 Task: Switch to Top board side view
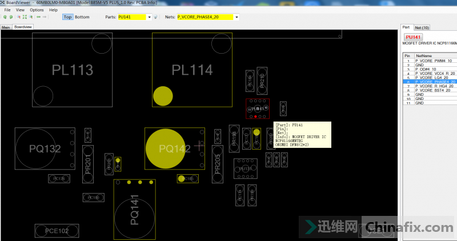(67, 17)
